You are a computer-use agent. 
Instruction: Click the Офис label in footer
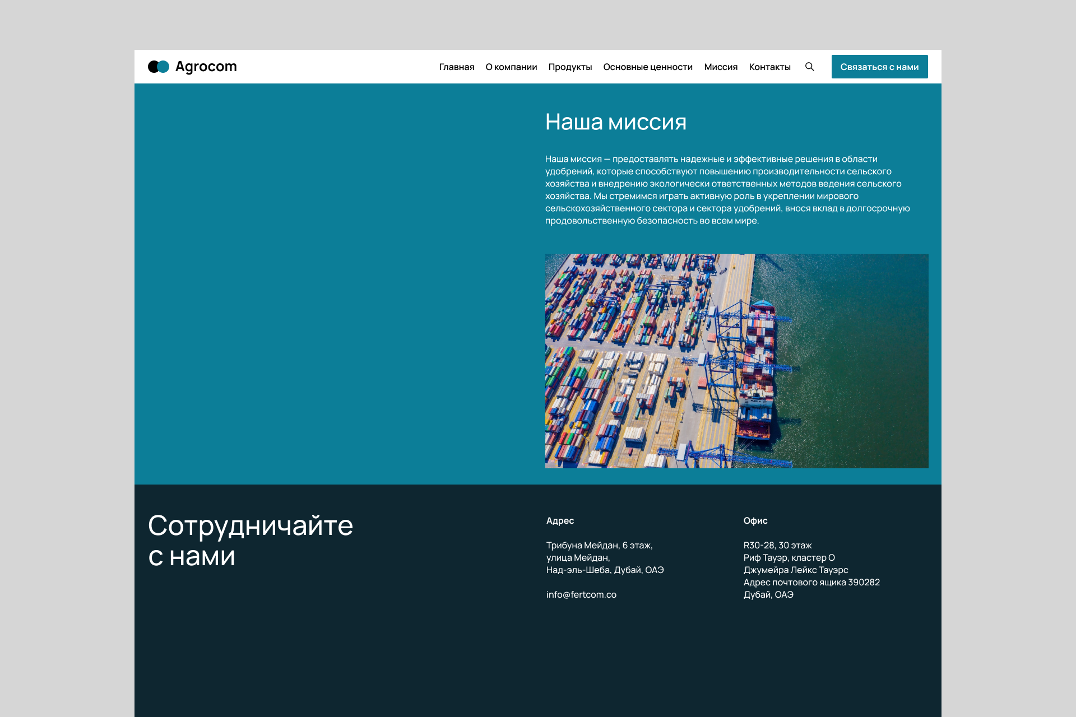click(x=755, y=520)
